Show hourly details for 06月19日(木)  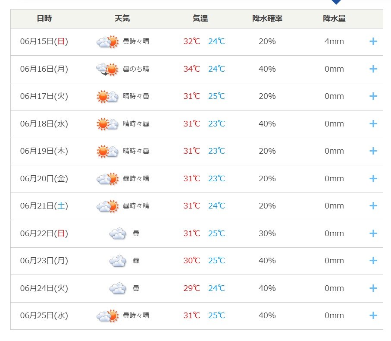pos(373,151)
